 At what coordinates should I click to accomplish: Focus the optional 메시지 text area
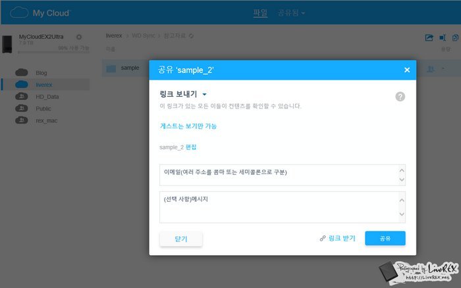click(283, 207)
